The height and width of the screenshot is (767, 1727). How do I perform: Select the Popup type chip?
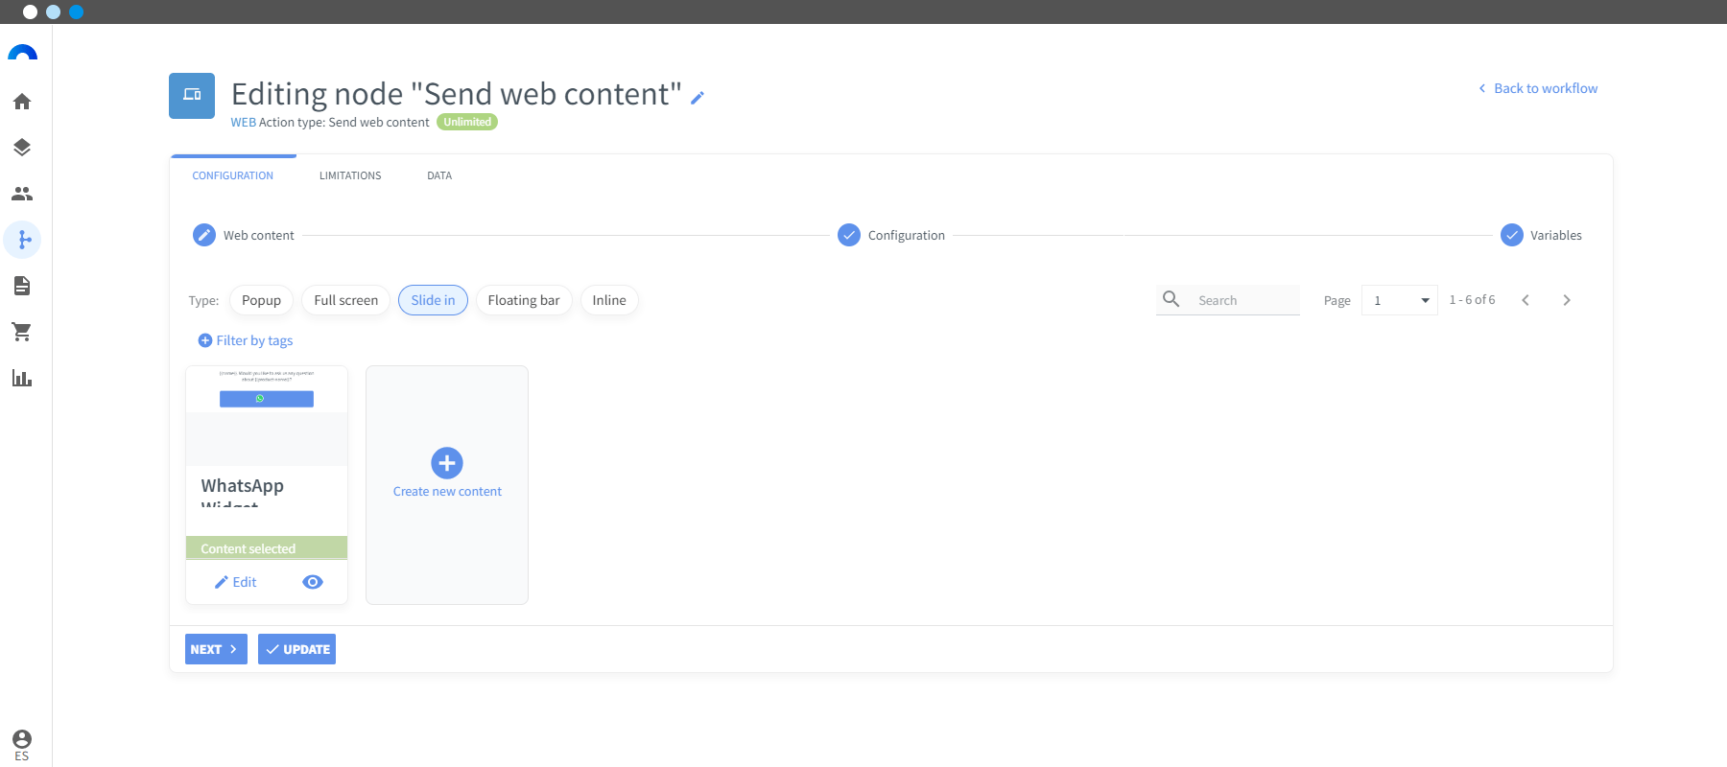tap(261, 300)
